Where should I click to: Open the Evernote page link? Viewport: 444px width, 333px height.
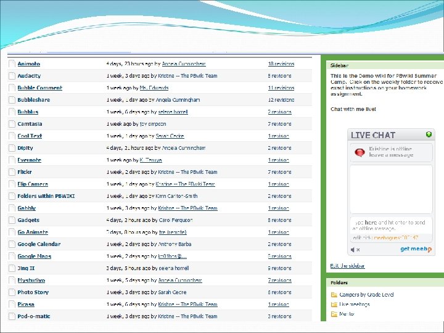pos(29,160)
